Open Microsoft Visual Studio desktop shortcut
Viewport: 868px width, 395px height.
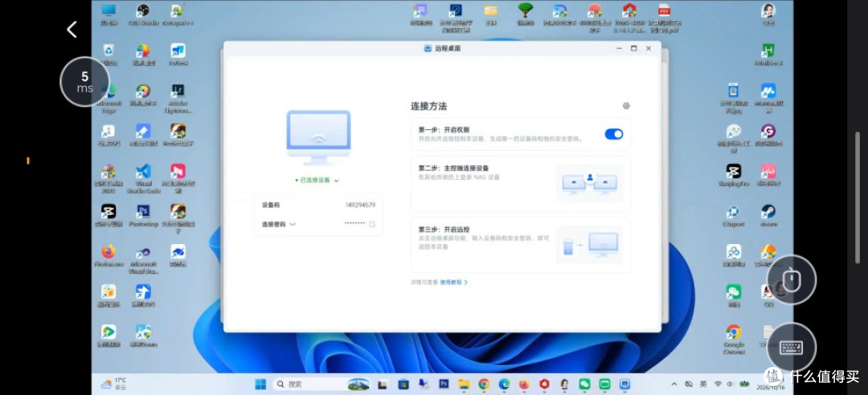143,259
